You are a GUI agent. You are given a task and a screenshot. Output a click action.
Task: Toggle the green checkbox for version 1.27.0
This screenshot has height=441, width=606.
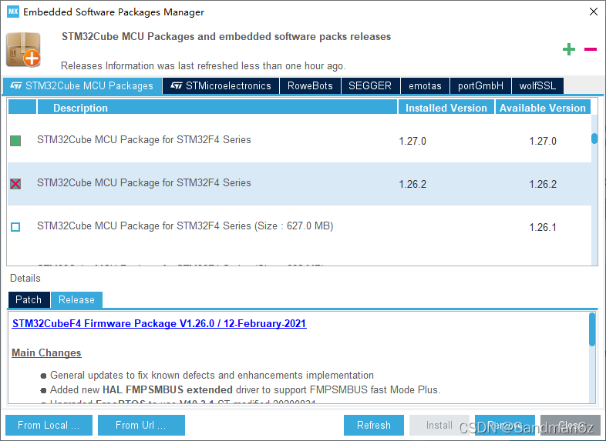15,140
